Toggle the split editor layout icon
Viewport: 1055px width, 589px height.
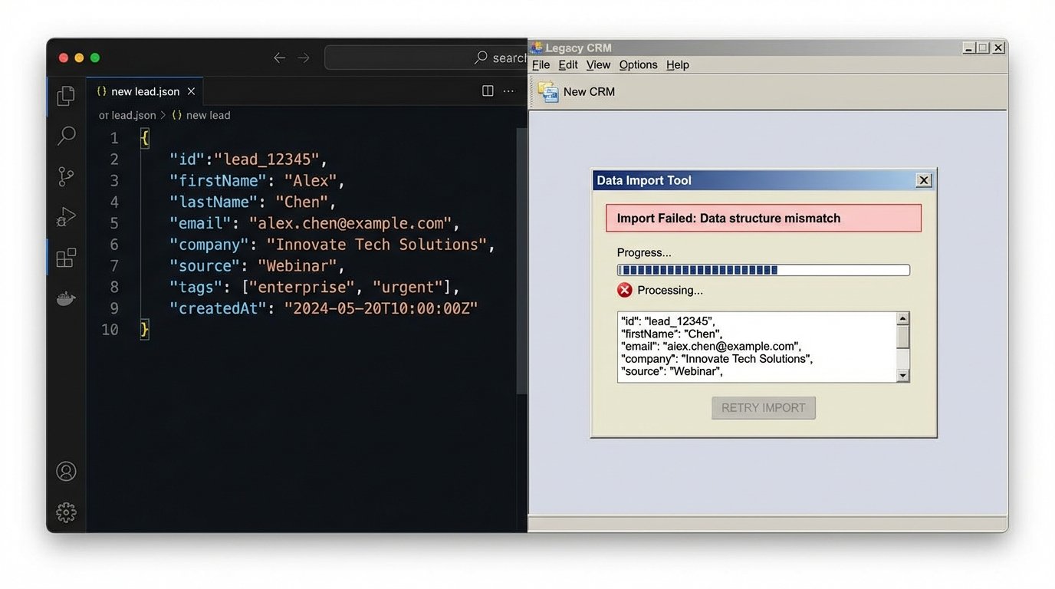tap(488, 91)
